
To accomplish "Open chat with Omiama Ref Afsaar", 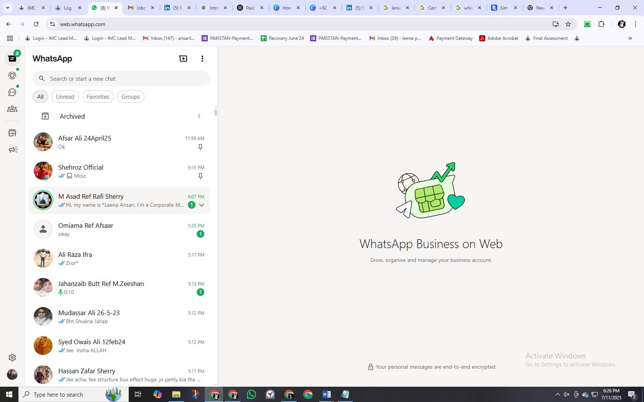I will pyautogui.click(x=120, y=229).
